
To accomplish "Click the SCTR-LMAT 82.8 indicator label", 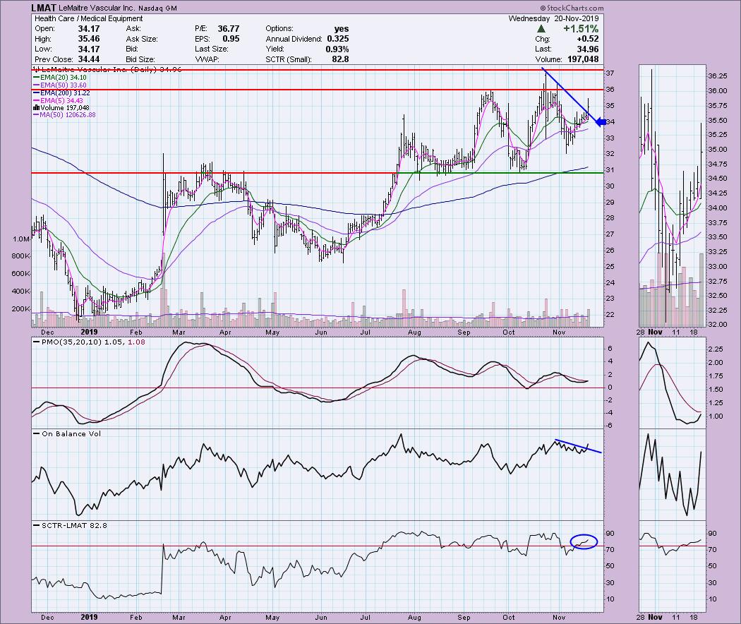I will tap(74, 525).
